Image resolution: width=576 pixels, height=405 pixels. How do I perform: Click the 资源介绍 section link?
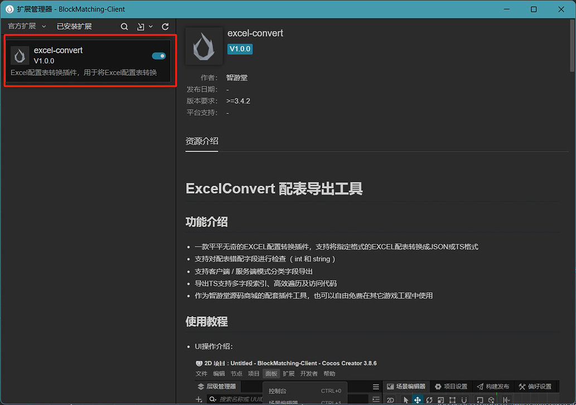click(201, 141)
